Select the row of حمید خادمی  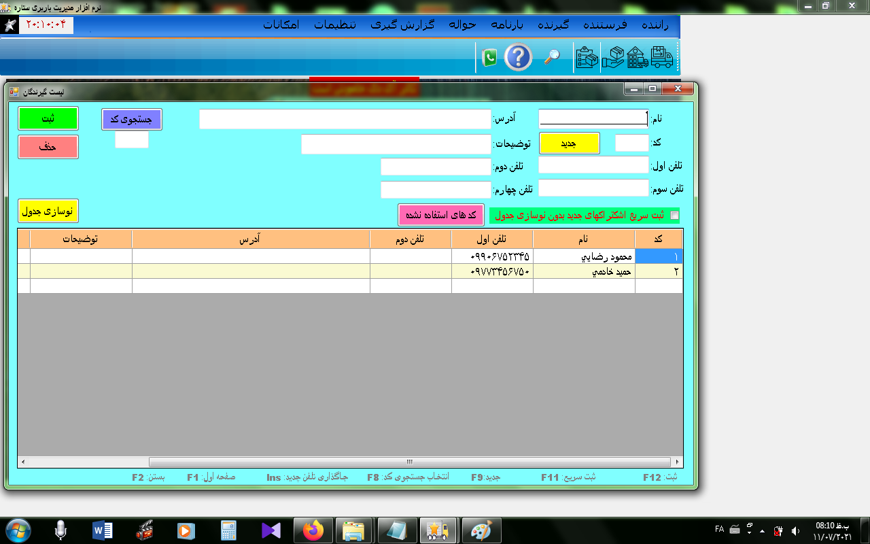click(x=350, y=271)
